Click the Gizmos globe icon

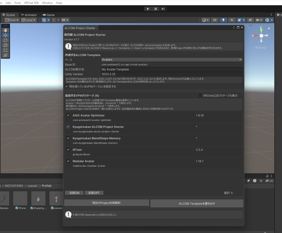(267, 20)
